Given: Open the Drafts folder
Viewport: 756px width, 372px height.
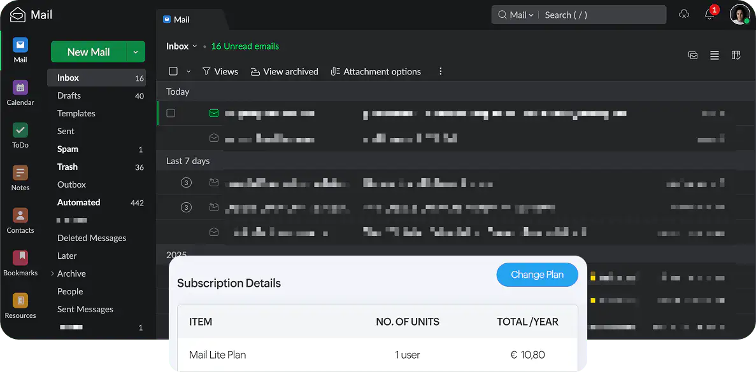Looking at the screenshot, I should [69, 95].
